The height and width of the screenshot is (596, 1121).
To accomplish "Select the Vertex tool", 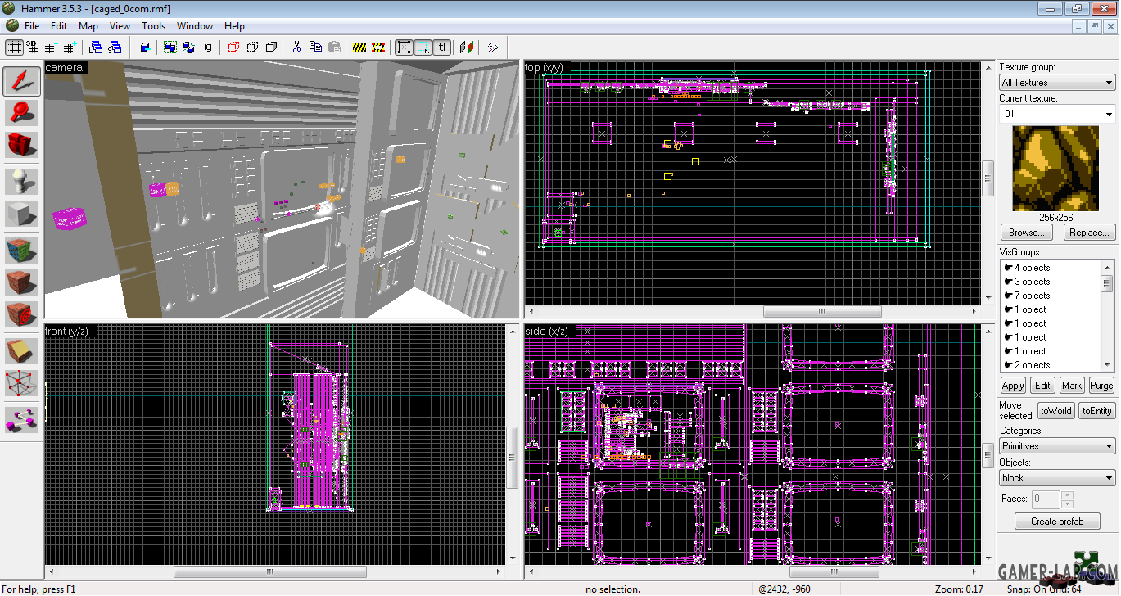I will 22,382.
